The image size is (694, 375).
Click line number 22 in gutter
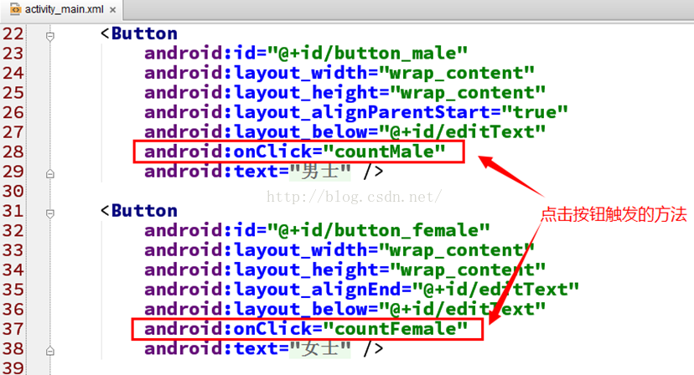(x=13, y=34)
